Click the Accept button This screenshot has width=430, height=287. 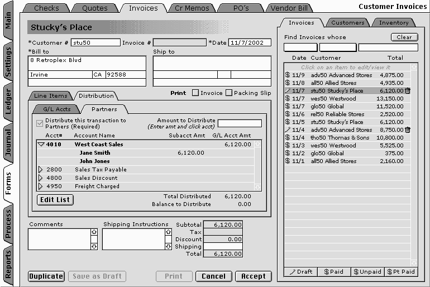pos(254,276)
